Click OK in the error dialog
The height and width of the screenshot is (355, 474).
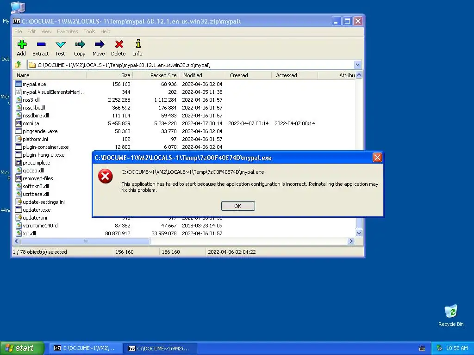pos(238,206)
